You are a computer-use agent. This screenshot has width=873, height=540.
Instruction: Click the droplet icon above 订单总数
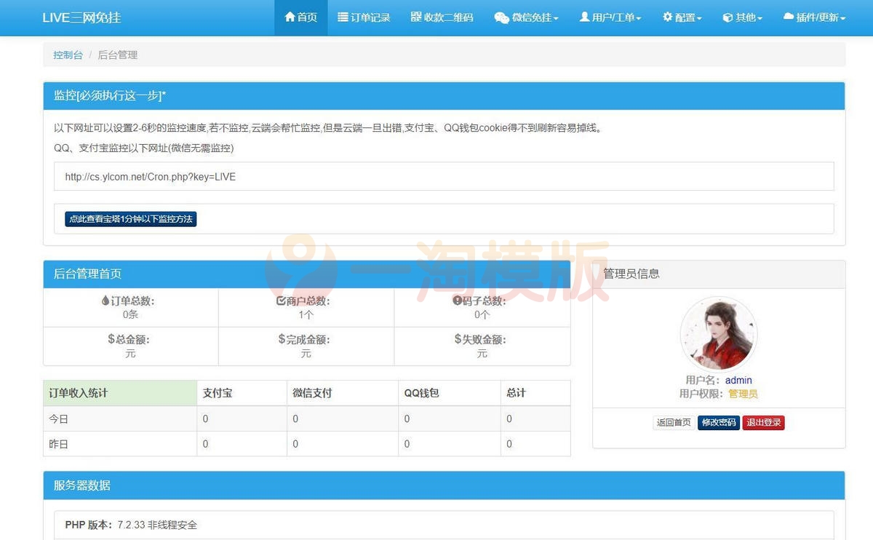[x=105, y=298]
